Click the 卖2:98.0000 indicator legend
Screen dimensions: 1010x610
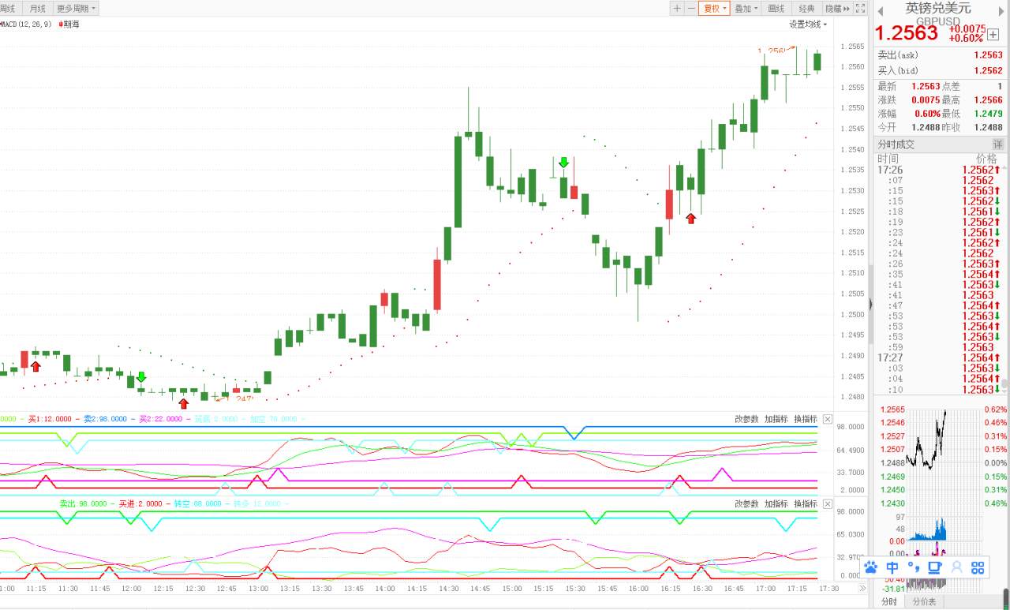(105, 419)
